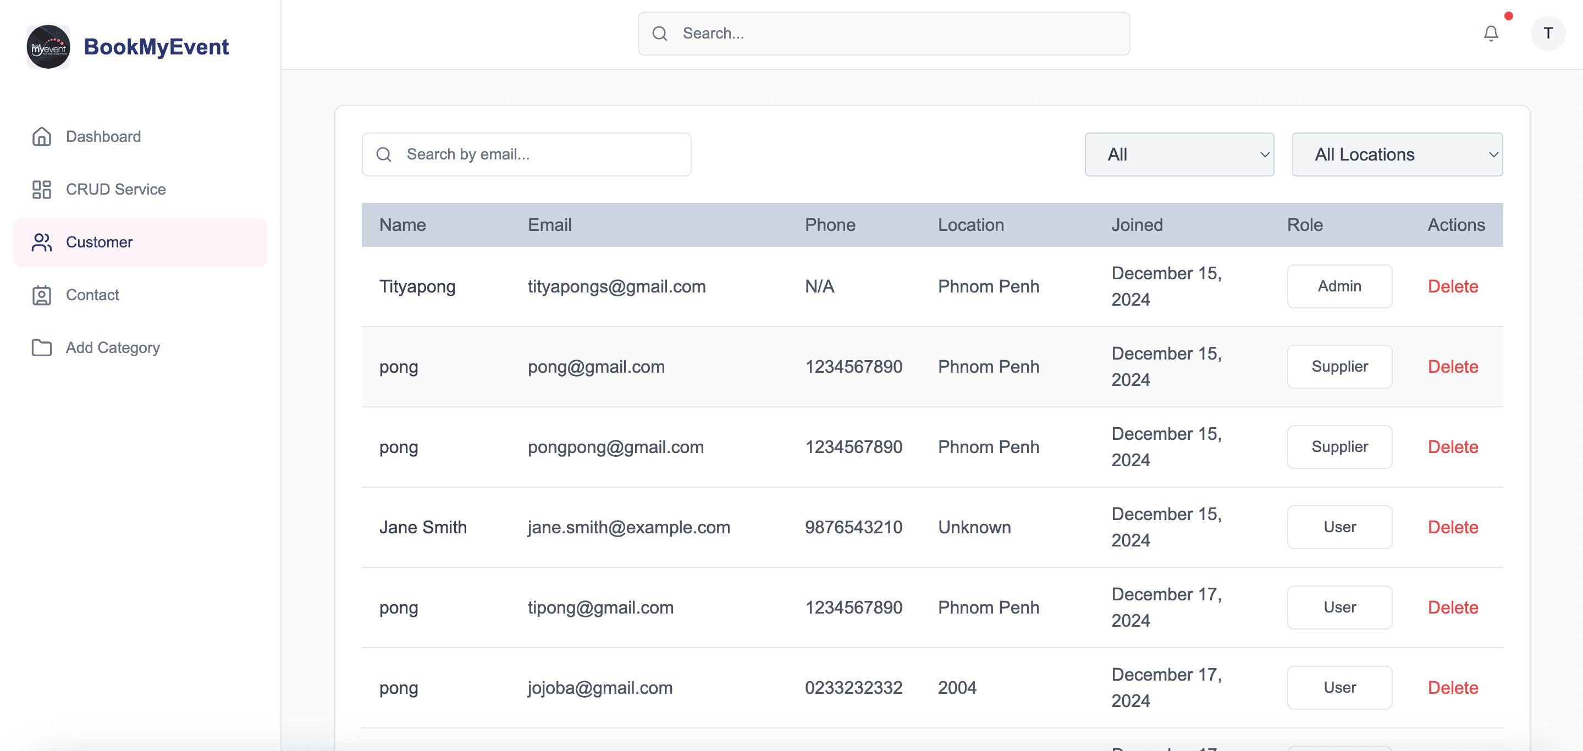Open the T user avatar

(x=1547, y=33)
